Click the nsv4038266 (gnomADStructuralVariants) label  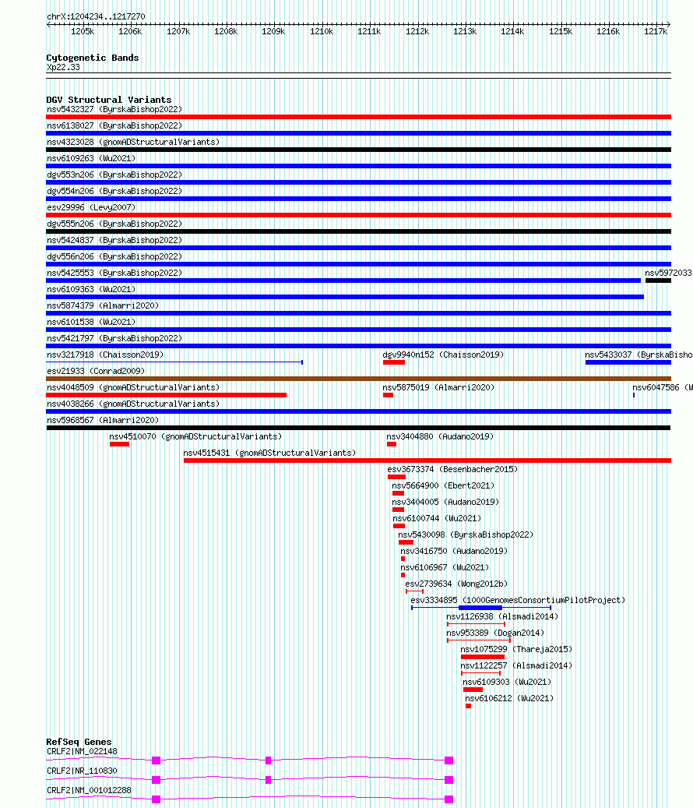tap(133, 404)
